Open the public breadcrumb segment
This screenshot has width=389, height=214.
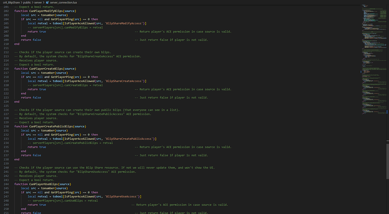point(27,2)
